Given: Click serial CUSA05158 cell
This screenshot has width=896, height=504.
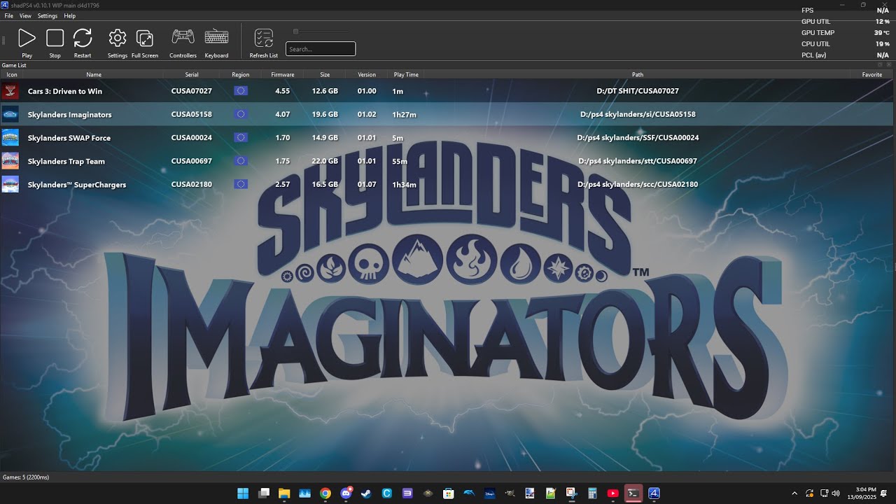Looking at the screenshot, I should click(192, 114).
